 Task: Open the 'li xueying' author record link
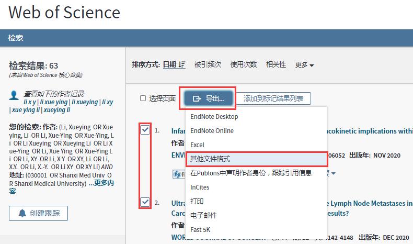(x=84, y=102)
